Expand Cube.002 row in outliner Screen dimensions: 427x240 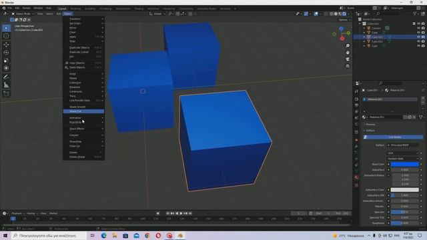364,41
